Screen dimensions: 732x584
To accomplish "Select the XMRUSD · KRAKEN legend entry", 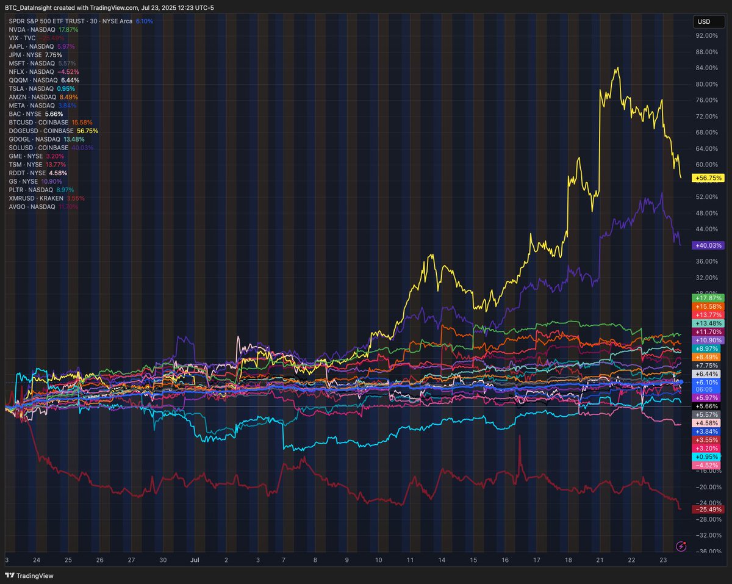I will (46, 198).
